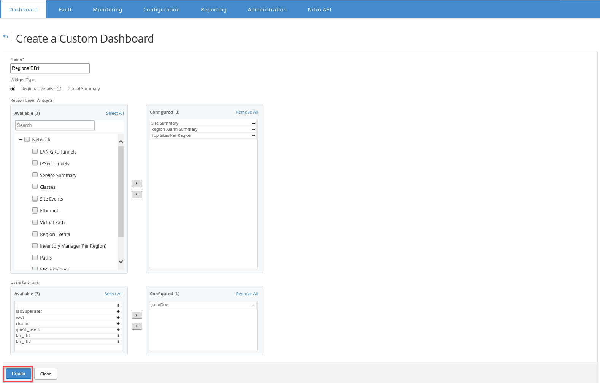Screen dimensions: 600x383
Task: Collapse the Network tree node
Action: (20, 140)
